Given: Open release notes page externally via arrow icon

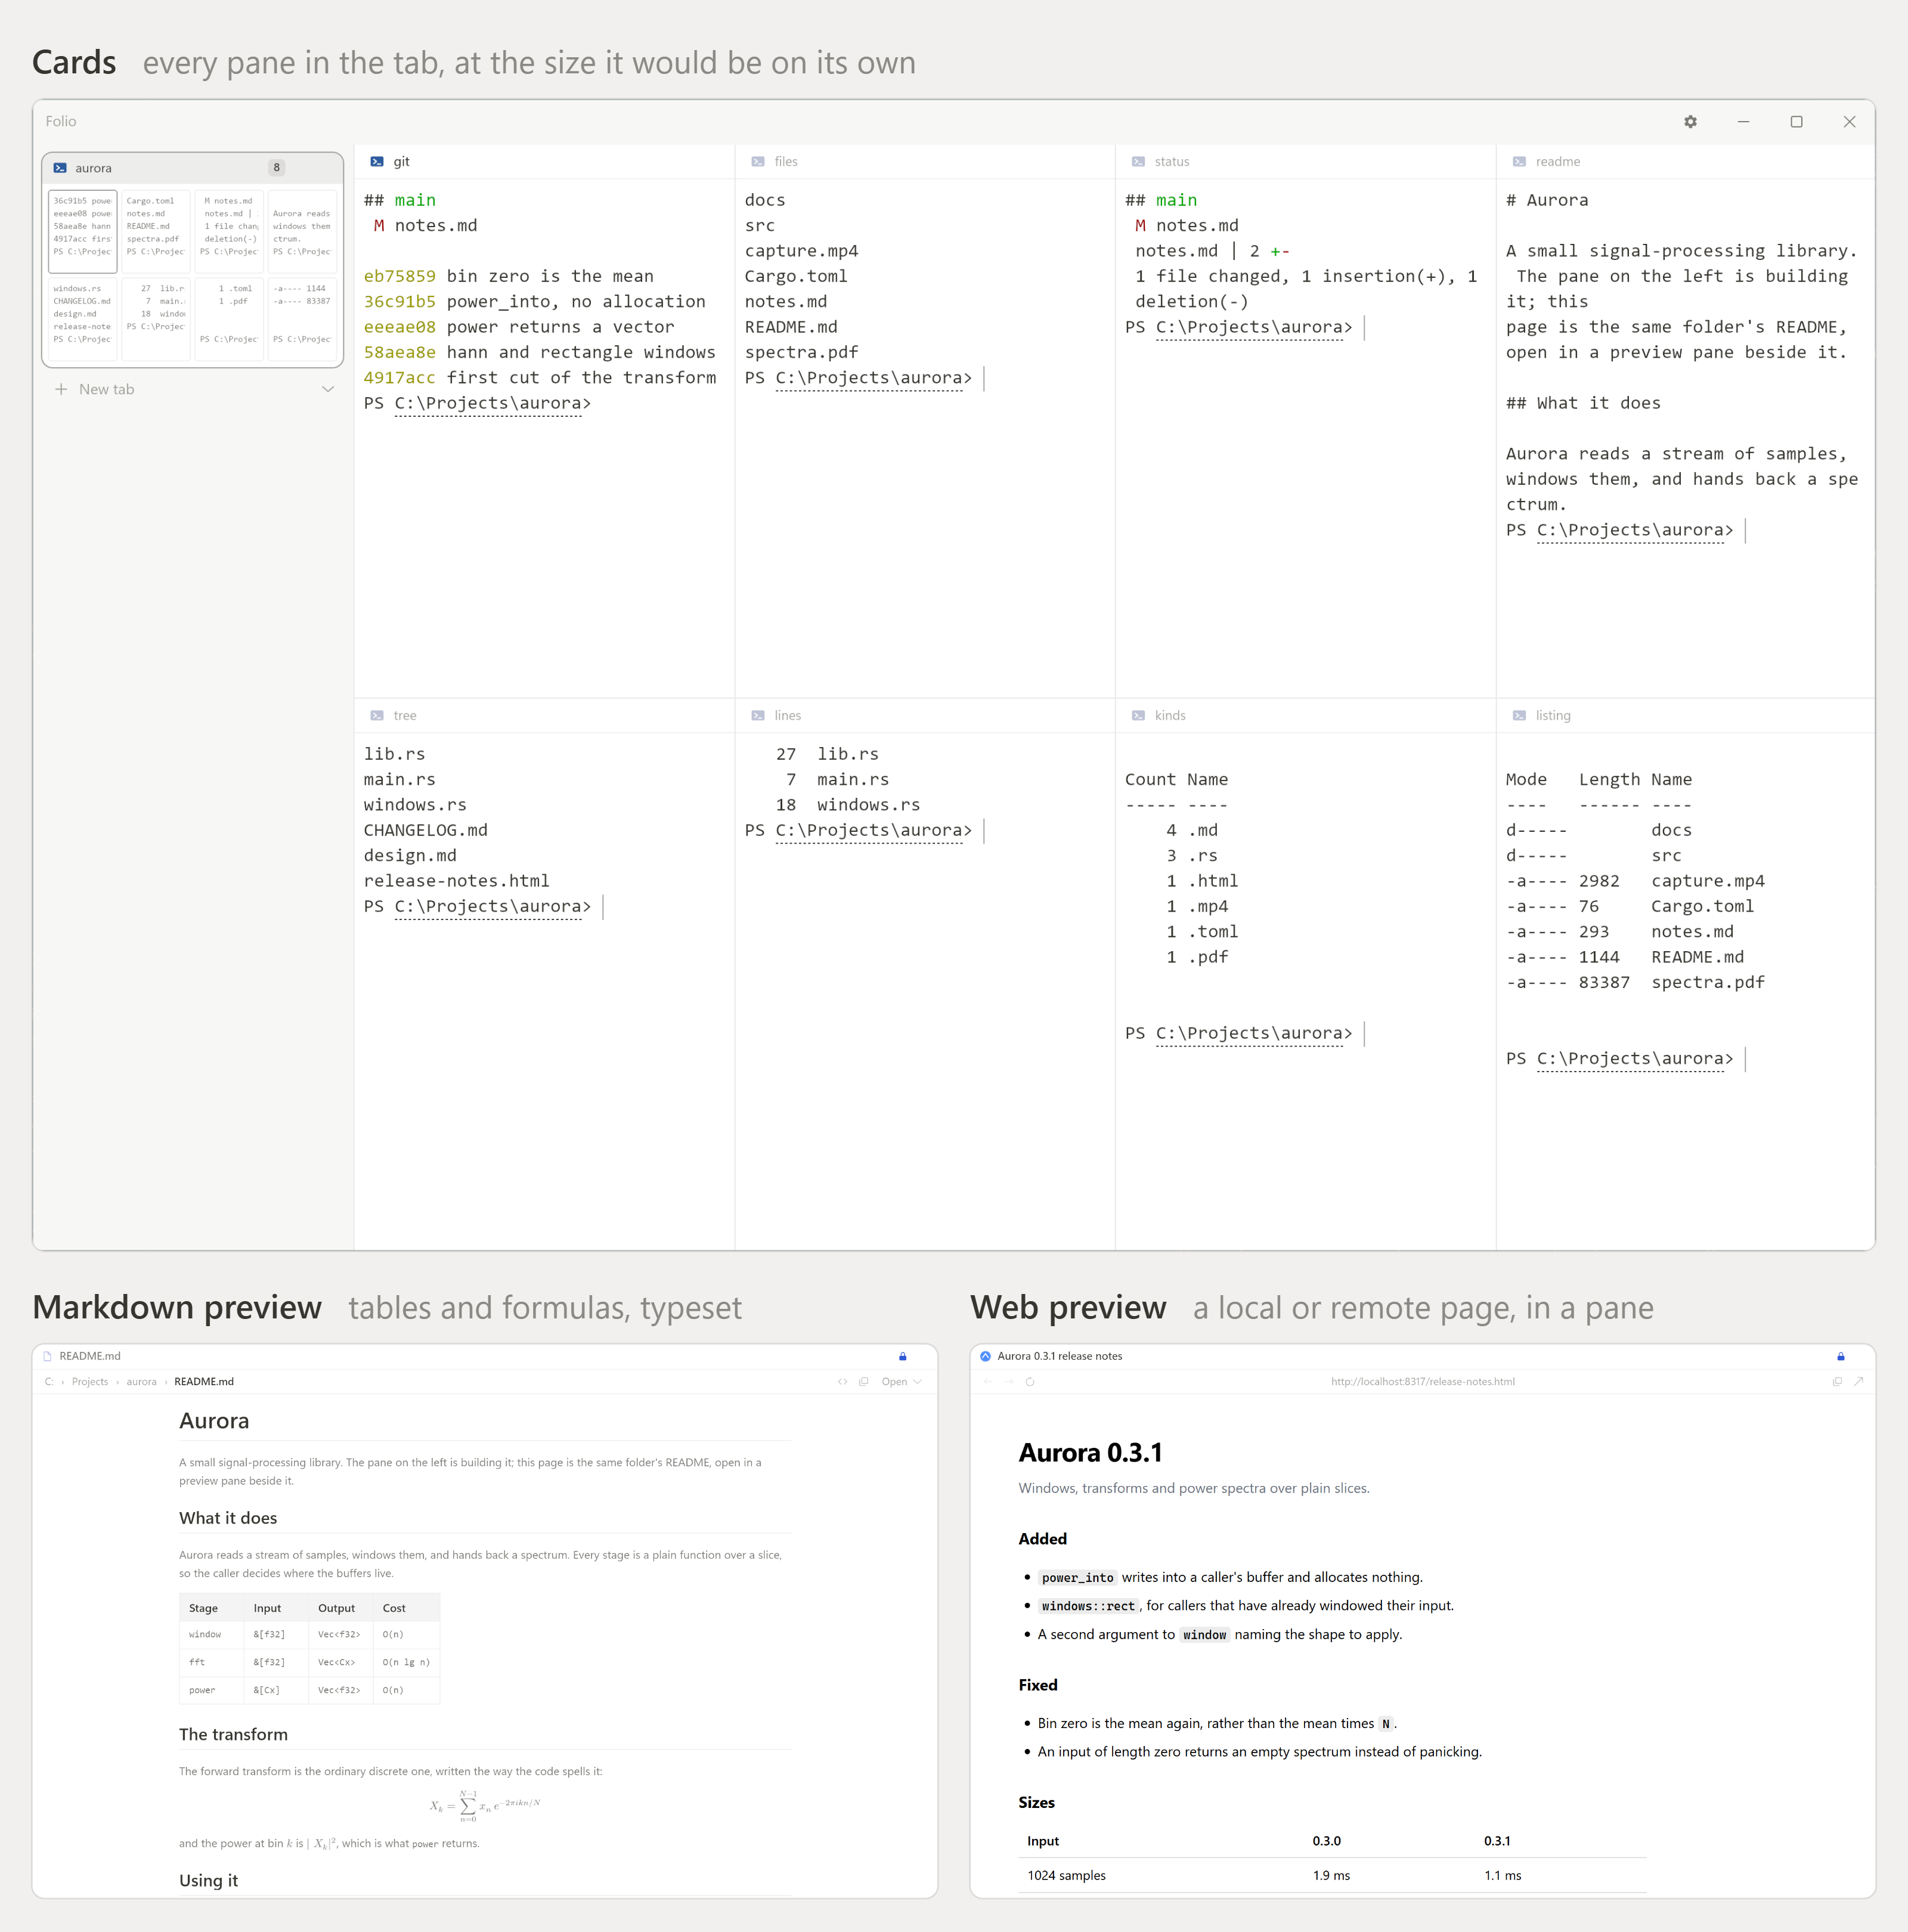Looking at the screenshot, I should coord(1858,1381).
